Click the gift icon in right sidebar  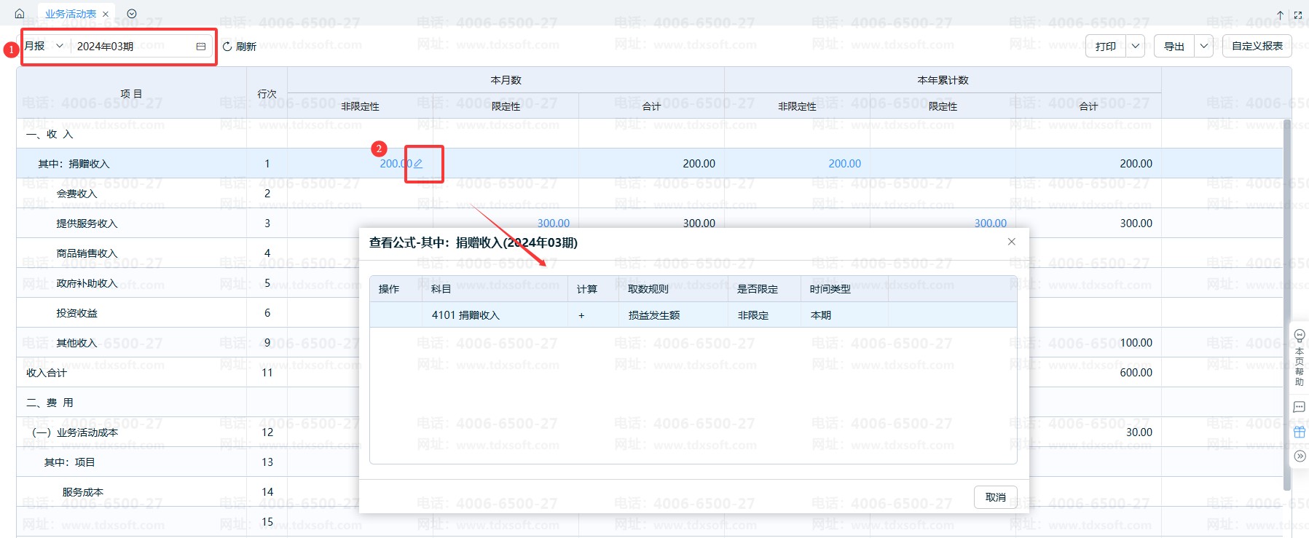coord(1300,432)
